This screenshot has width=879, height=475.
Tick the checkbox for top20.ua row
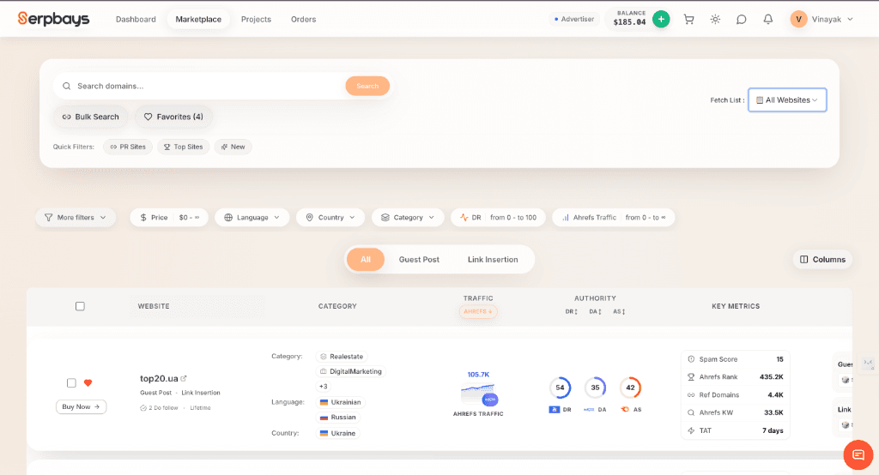(71, 383)
